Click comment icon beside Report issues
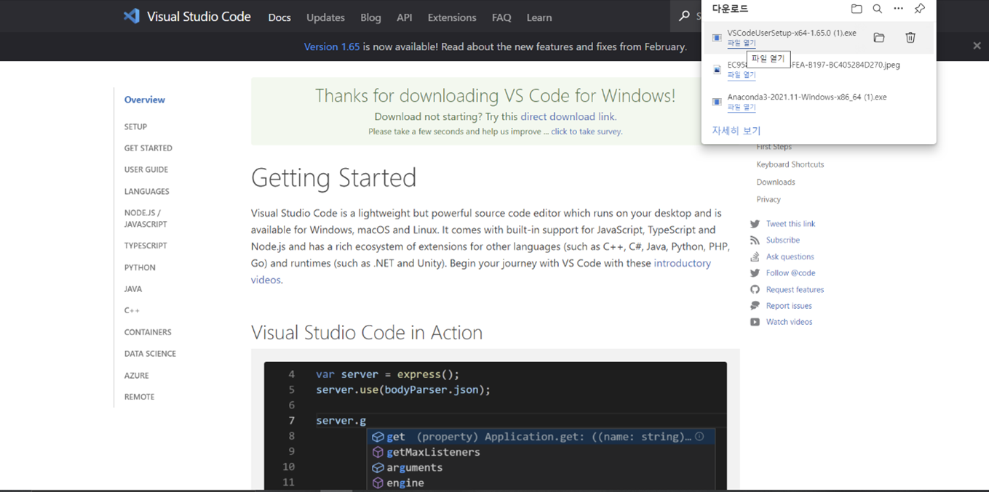 (x=755, y=306)
